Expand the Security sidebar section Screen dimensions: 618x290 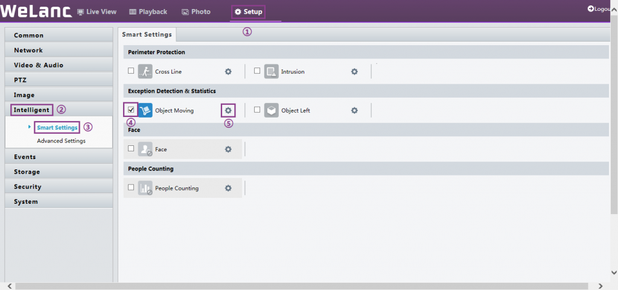59,187
